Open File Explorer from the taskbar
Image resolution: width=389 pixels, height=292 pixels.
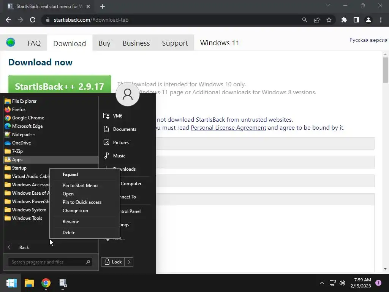[29, 283]
